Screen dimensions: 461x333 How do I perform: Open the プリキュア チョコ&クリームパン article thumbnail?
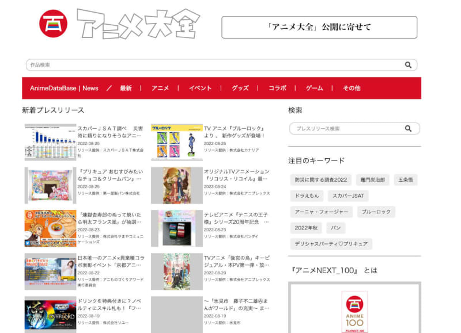[50, 185]
